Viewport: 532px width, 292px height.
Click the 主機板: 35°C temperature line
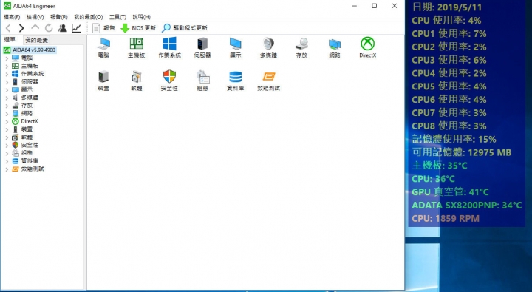pyautogui.click(x=440, y=166)
